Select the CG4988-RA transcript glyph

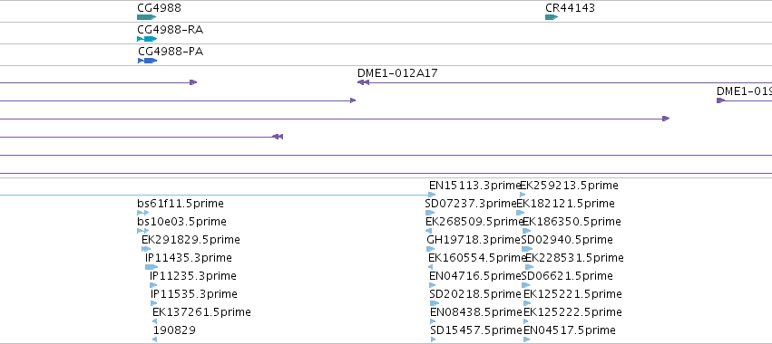click(x=147, y=39)
